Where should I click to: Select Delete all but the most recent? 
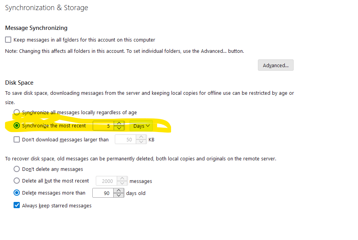[x=17, y=181]
